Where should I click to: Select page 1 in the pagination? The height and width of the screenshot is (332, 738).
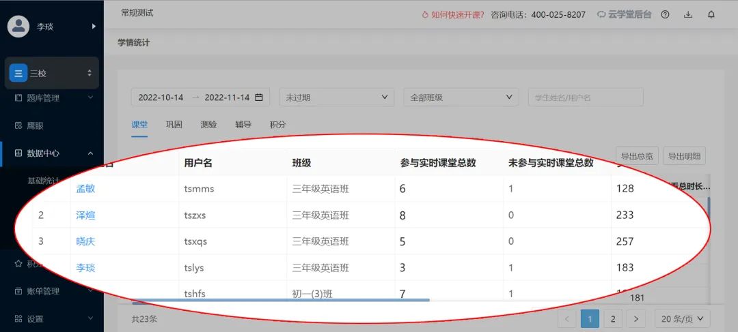[x=590, y=319]
